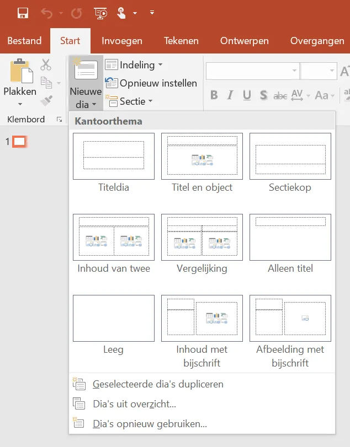Viewport: 350px width, 447px height.
Task: Open the Sectie dropdown
Action: [x=129, y=101]
